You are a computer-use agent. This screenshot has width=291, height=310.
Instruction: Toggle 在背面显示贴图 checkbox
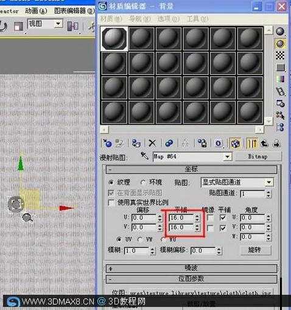(111, 192)
